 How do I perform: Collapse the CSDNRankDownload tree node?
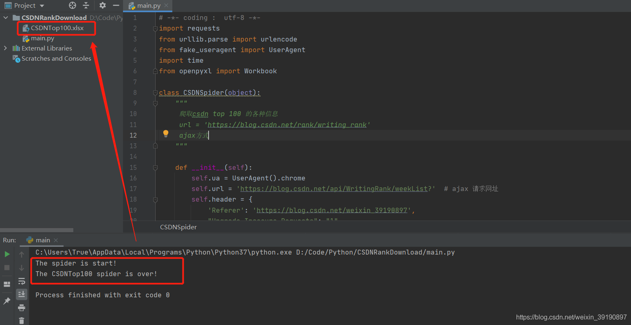[6, 18]
